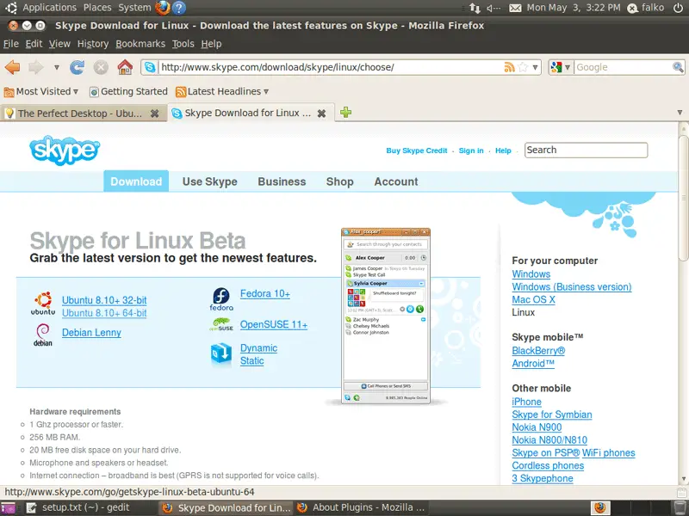The height and width of the screenshot is (516, 689).
Task: Click the Skype app screenshot thumbnail
Action: 386,316
